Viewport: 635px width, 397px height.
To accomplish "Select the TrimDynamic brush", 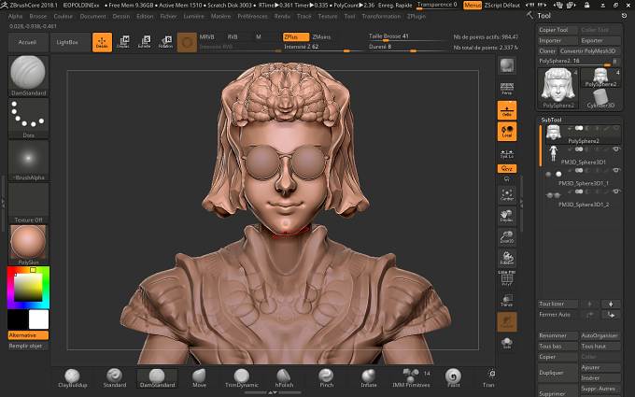I will [242, 378].
